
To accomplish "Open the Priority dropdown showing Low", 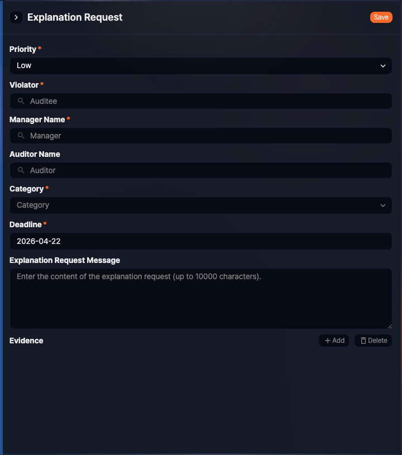I will (x=201, y=66).
